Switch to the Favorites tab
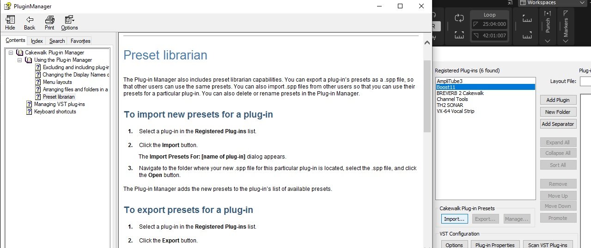This screenshot has height=248, width=591. click(80, 41)
